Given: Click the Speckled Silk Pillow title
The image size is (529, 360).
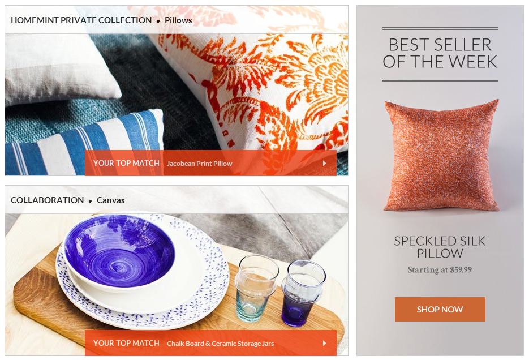Looking at the screenshot, I should [440, 247].
